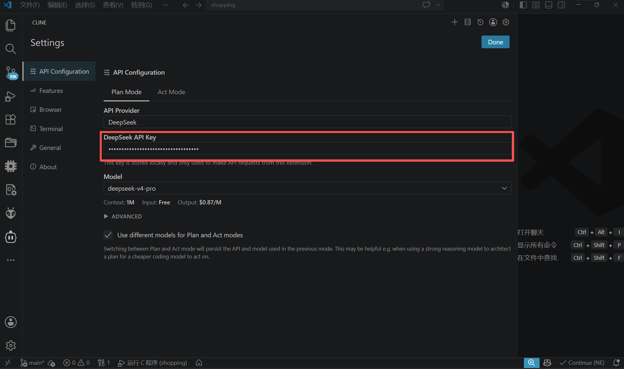
Task: Open the title bar menu overflow ellipsis
Action: point(165,5)
